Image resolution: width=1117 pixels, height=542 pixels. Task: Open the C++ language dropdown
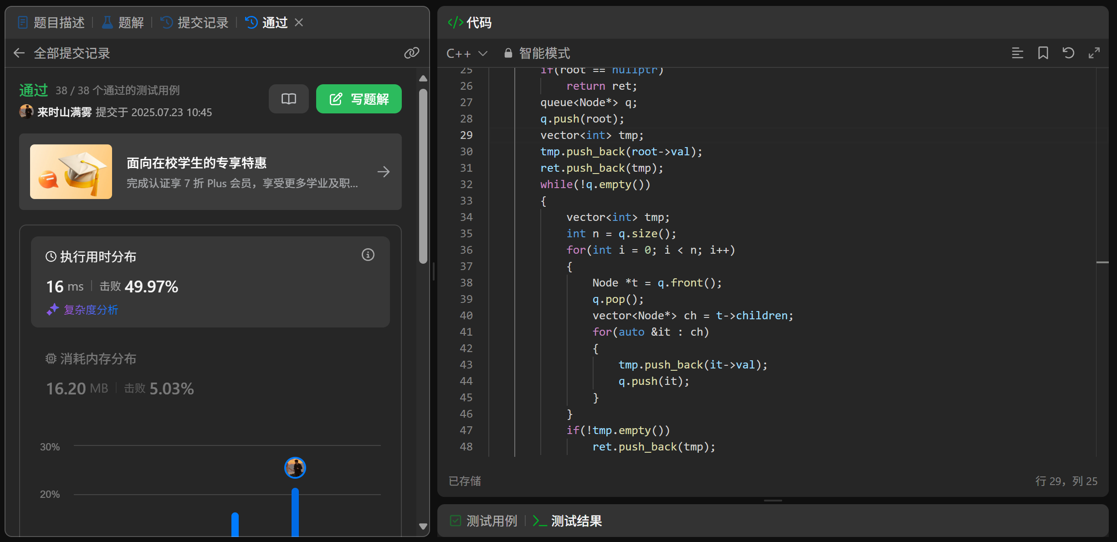pyautogui.click(x=467, y=53)
